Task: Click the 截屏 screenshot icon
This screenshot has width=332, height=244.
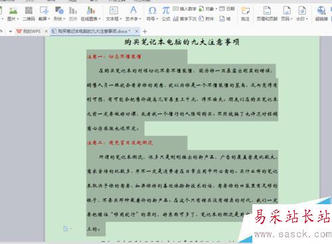Action: (x=44, y=11)
